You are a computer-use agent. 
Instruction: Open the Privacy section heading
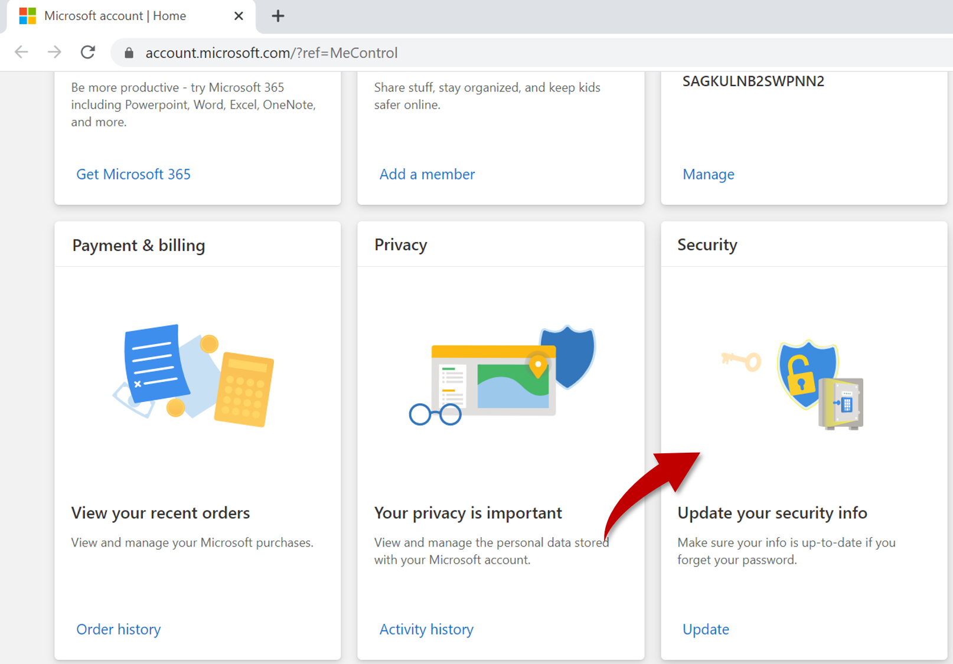(x=400, y=244)
